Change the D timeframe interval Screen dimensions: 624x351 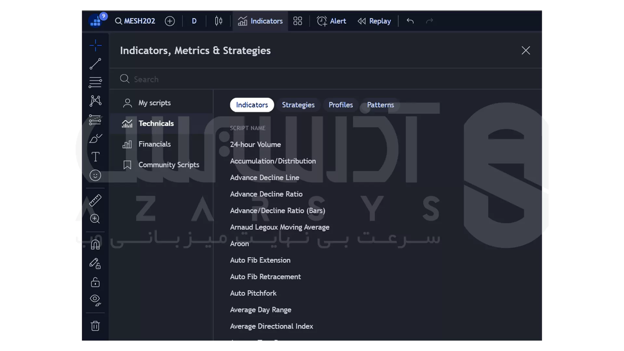pyautogui.click(x=194, y=21)
